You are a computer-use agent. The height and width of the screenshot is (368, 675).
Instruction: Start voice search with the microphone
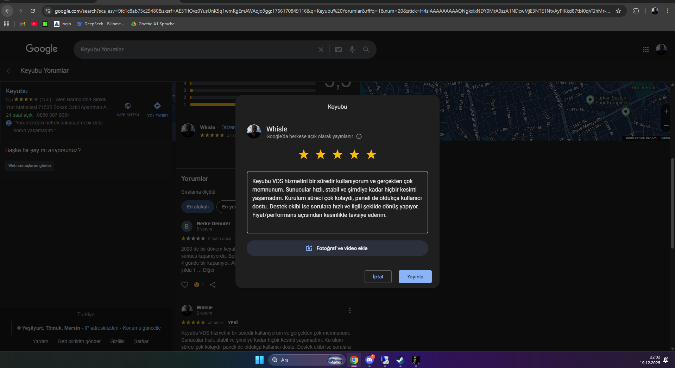click(x=352, y=50)
